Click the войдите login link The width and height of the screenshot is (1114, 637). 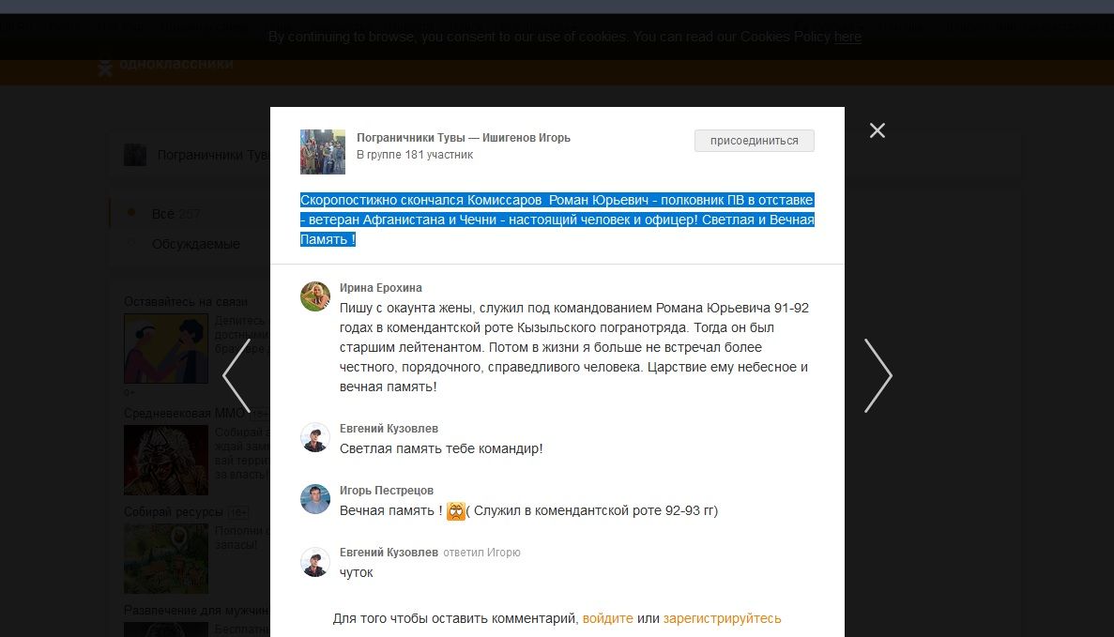[607, 618]
